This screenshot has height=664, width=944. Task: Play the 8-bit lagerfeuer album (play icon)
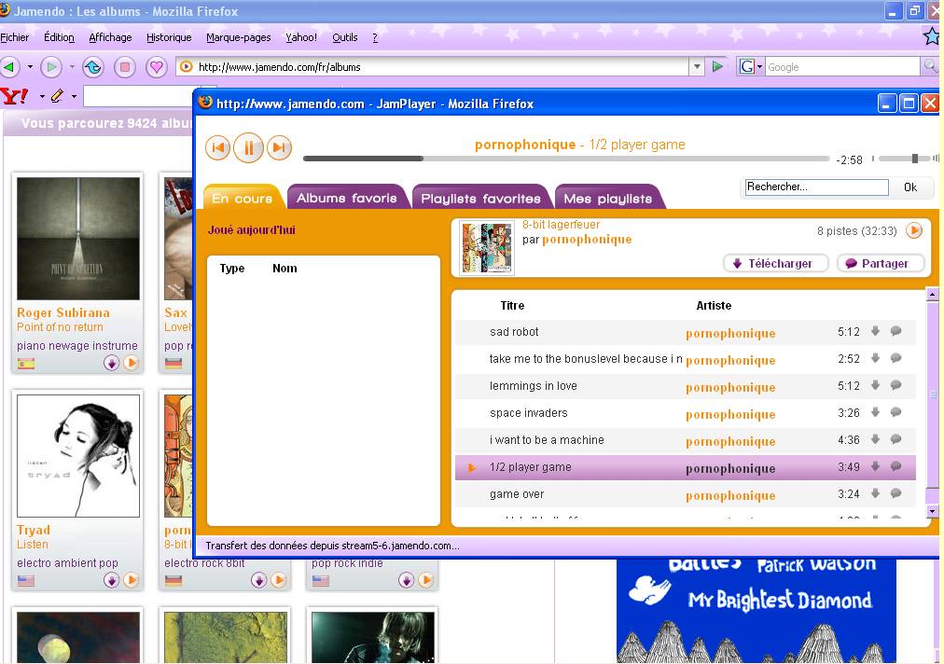pyautogui.click(x=914, y=230)
